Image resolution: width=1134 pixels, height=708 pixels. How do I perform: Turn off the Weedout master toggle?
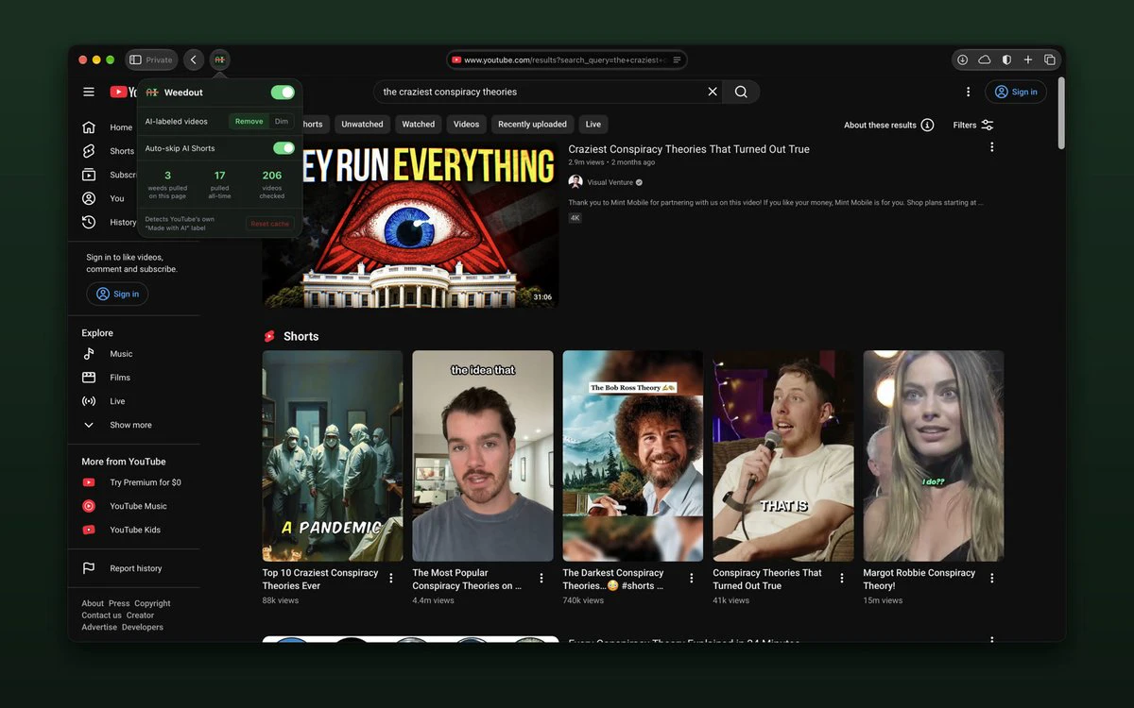click(283, 93)
